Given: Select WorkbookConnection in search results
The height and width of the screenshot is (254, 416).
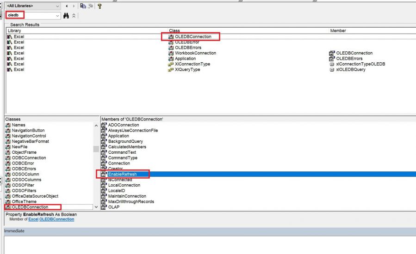Looking at the screenshot, I should point(195,53).
